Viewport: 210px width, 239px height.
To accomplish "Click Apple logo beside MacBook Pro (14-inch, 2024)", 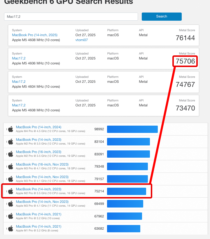I will coord(11,129).
